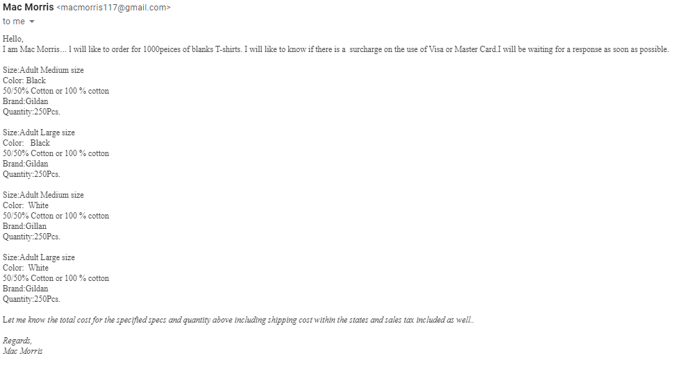Expand the recipient details arrow beside 'to me'
Viewport: 695px width, 367px height.
(31, 22)
